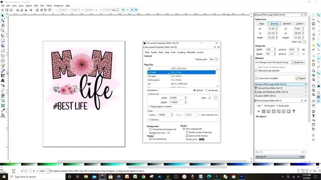Image resolution: width=321 pixels, height=180 pixels.
Task: Switch to Guides tab in Document Properties
Action: (154, 52)
